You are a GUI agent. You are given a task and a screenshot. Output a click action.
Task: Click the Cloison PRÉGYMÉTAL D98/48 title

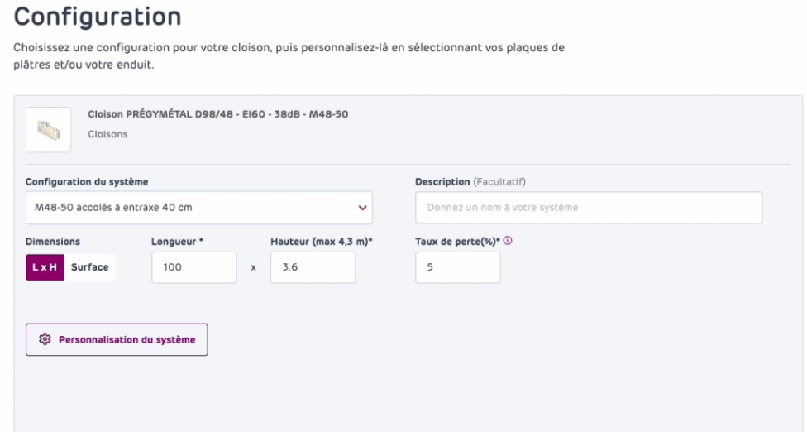tap(217, 114)
